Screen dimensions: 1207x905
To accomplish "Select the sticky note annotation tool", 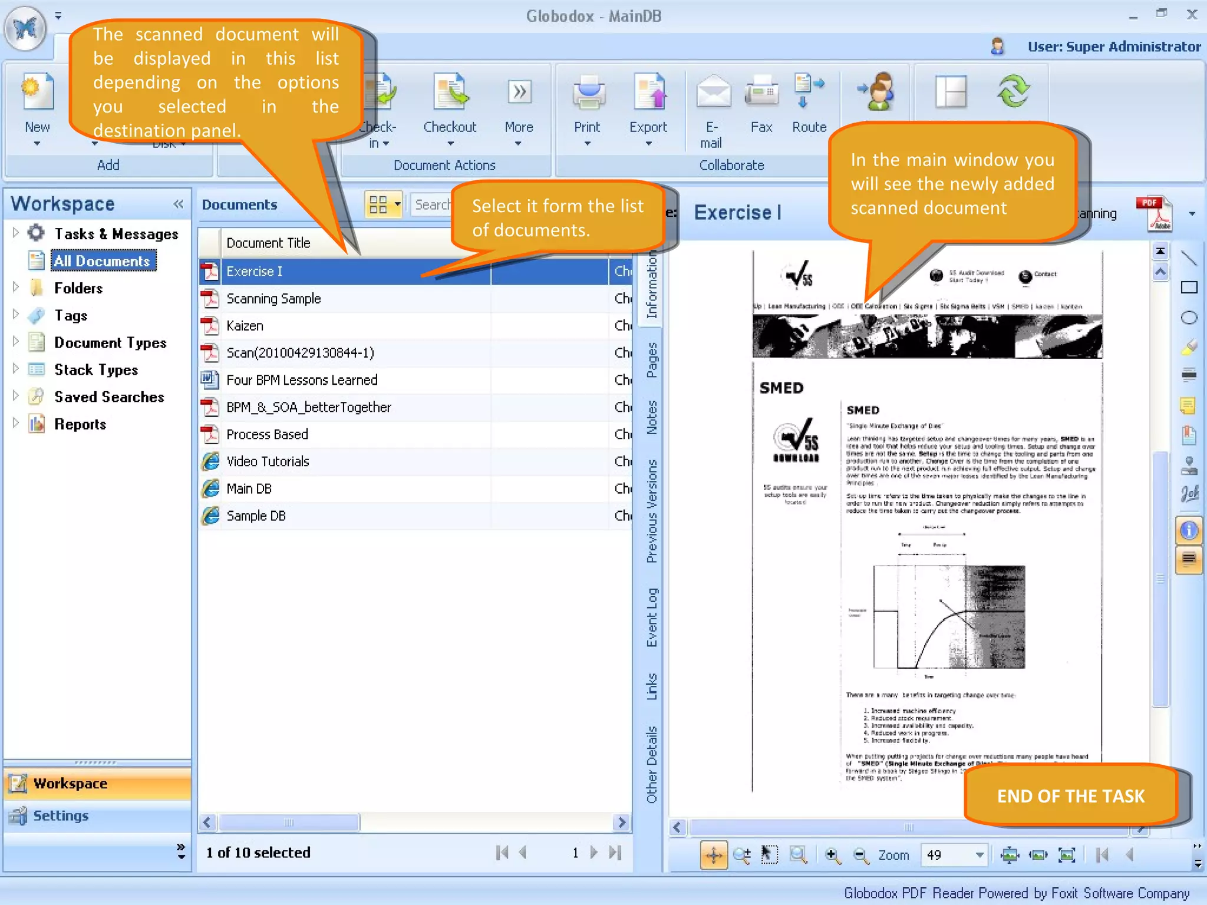I will pyautogui.click(x=1188, y=405).
